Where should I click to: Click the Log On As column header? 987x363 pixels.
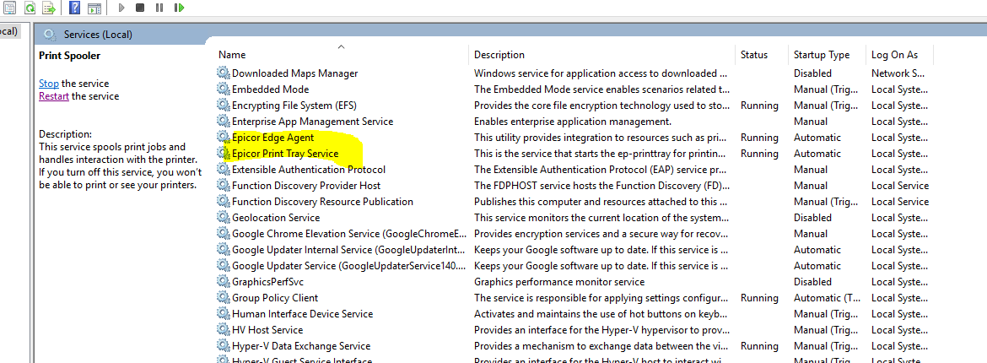(x=894, y=55)
